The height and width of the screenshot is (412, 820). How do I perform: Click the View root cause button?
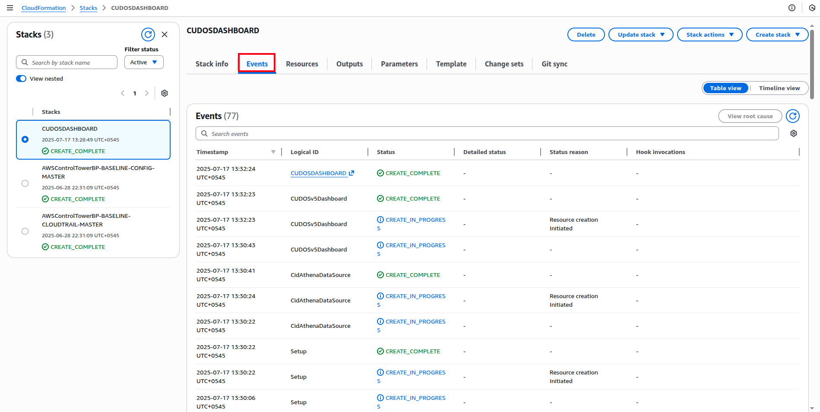coord(750,116)
